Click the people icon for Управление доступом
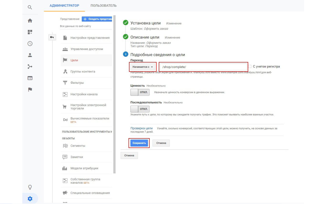This screenshot has width=329, height=204. point(65,49)
